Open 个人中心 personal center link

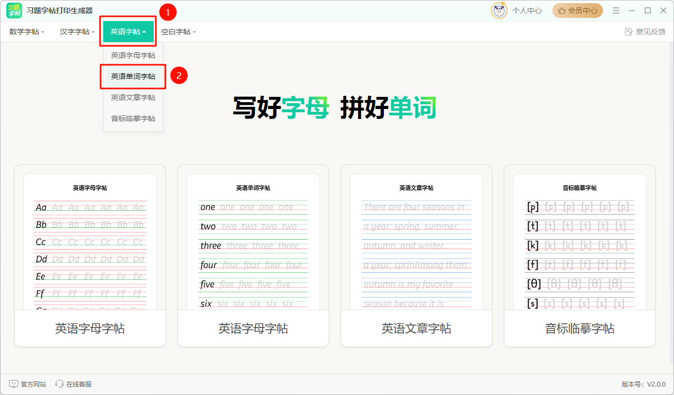coord(527,11)
